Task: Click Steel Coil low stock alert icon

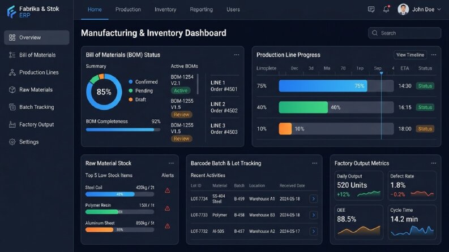Action: (x=168, y=190)
